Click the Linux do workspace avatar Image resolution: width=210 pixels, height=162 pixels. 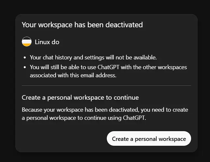(x=27, y=42)
